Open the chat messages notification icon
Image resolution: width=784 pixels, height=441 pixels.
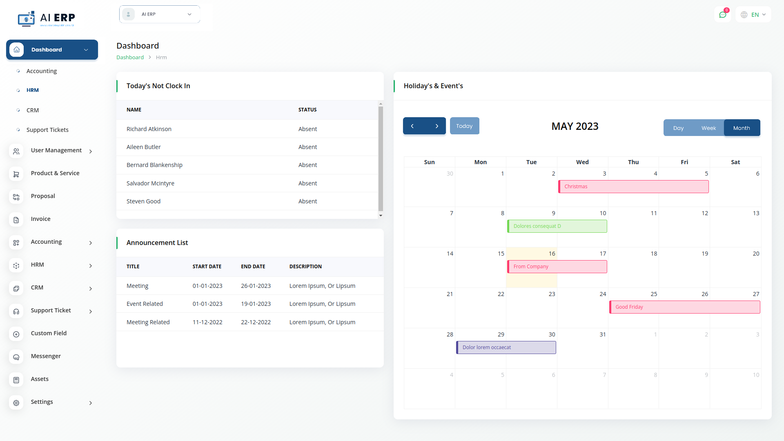(722, 15)
